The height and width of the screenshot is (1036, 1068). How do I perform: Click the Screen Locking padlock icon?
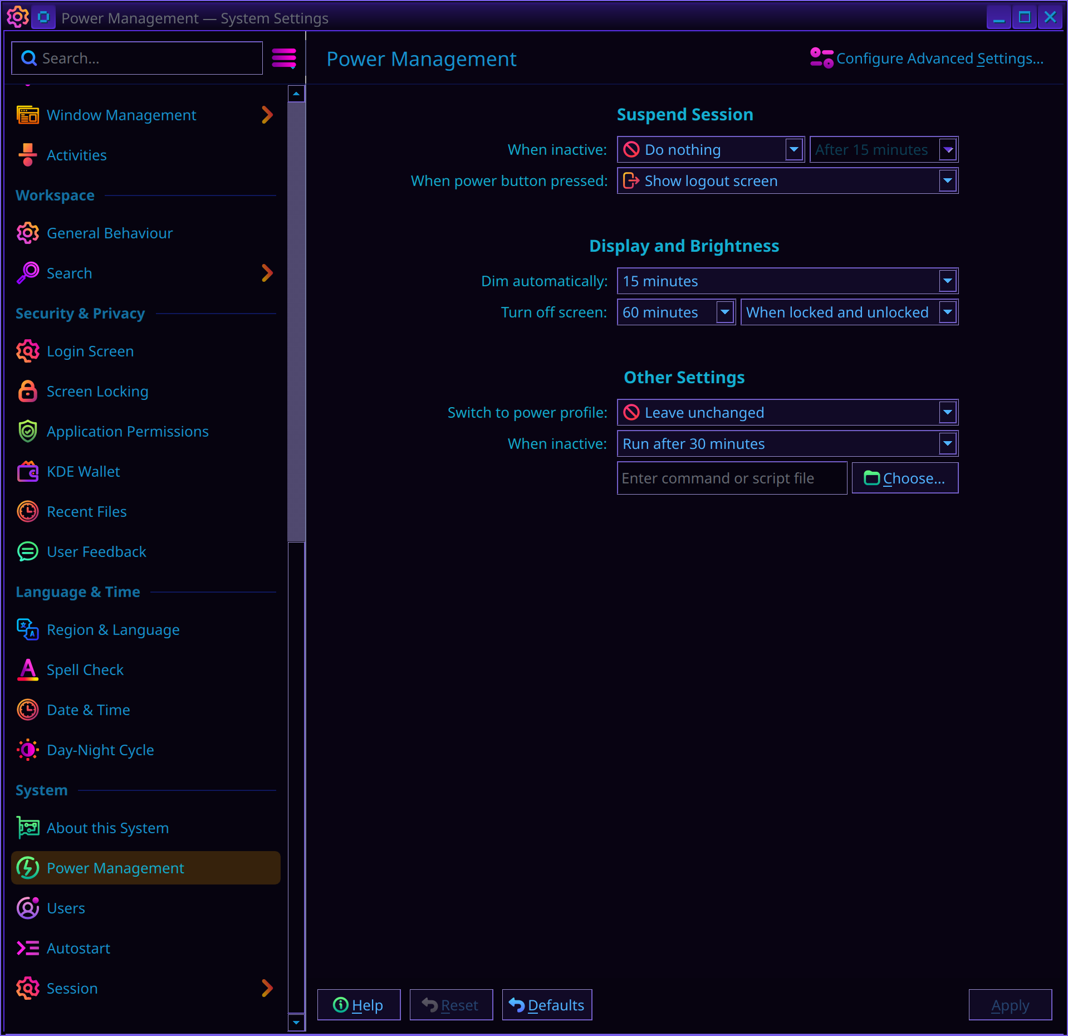coord(27,392)
